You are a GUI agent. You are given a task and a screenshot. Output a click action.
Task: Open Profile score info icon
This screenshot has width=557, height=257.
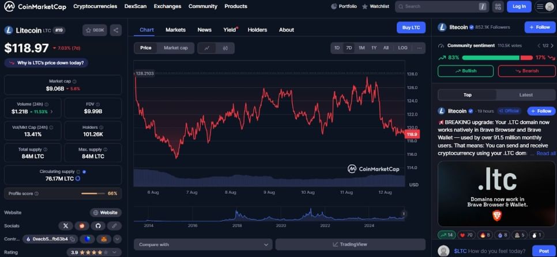point(36,194)
